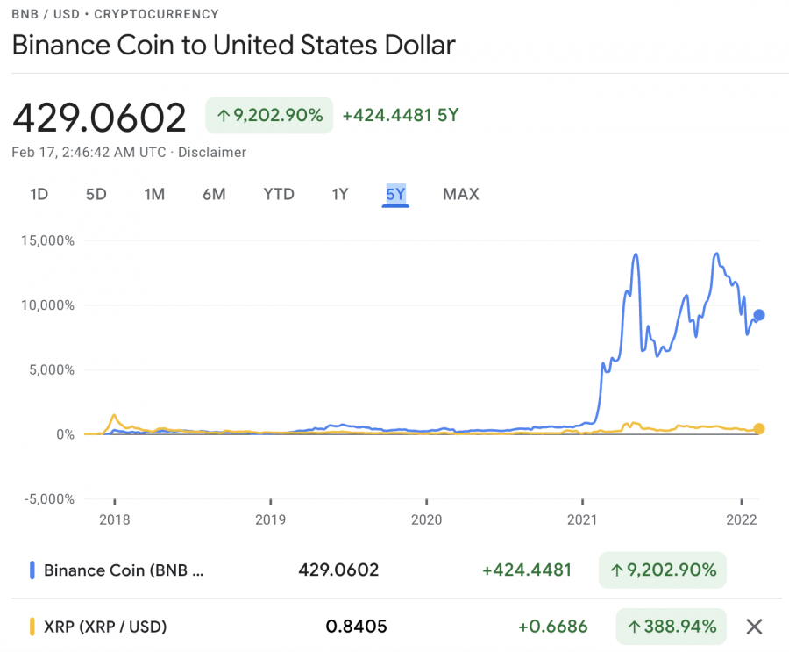
Task: Open the Disclaimer link
Action: point(212,152)
